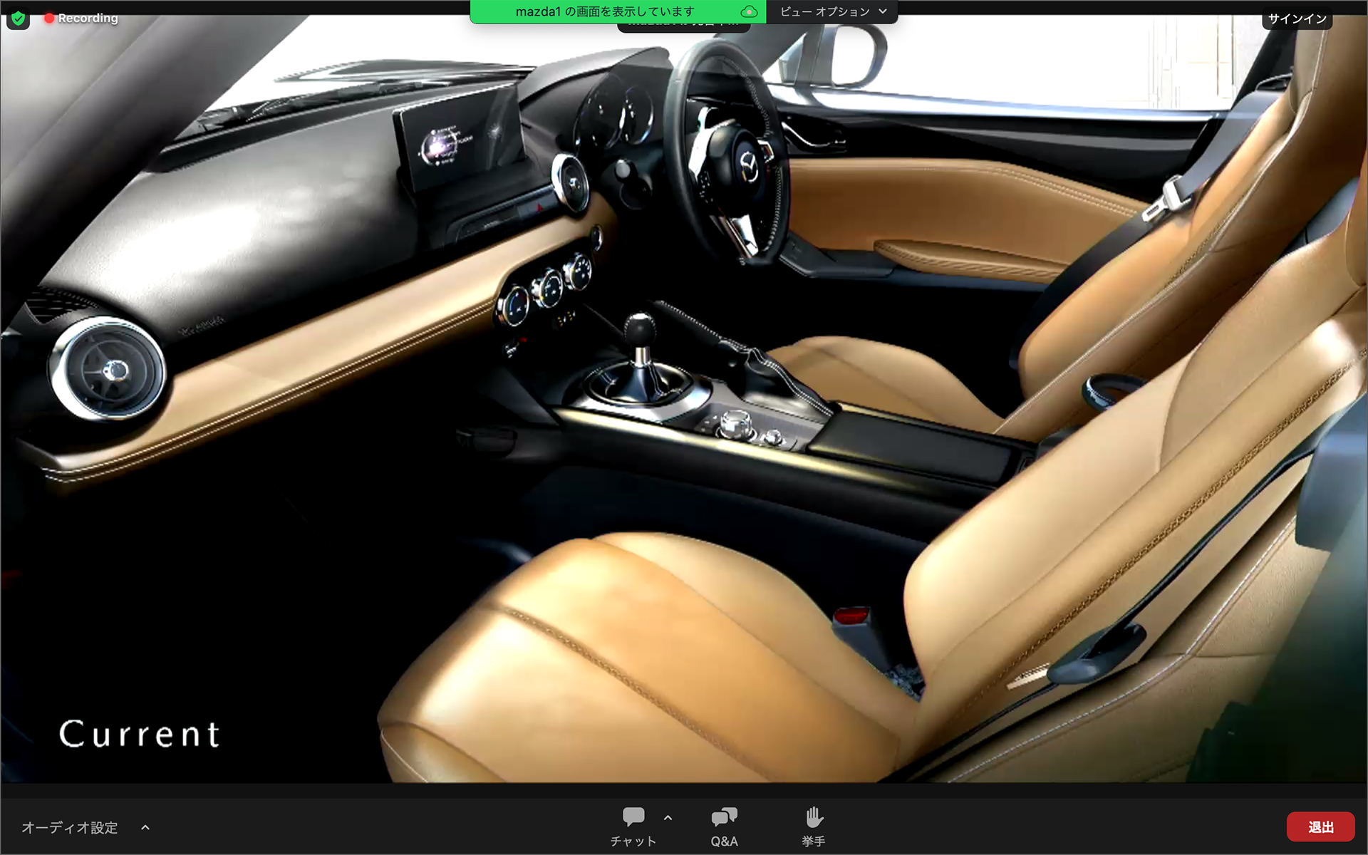Open the チャット chat bubble icon
The height and width of the screenshot is (855, 1368).
click(x=633, y=817)
